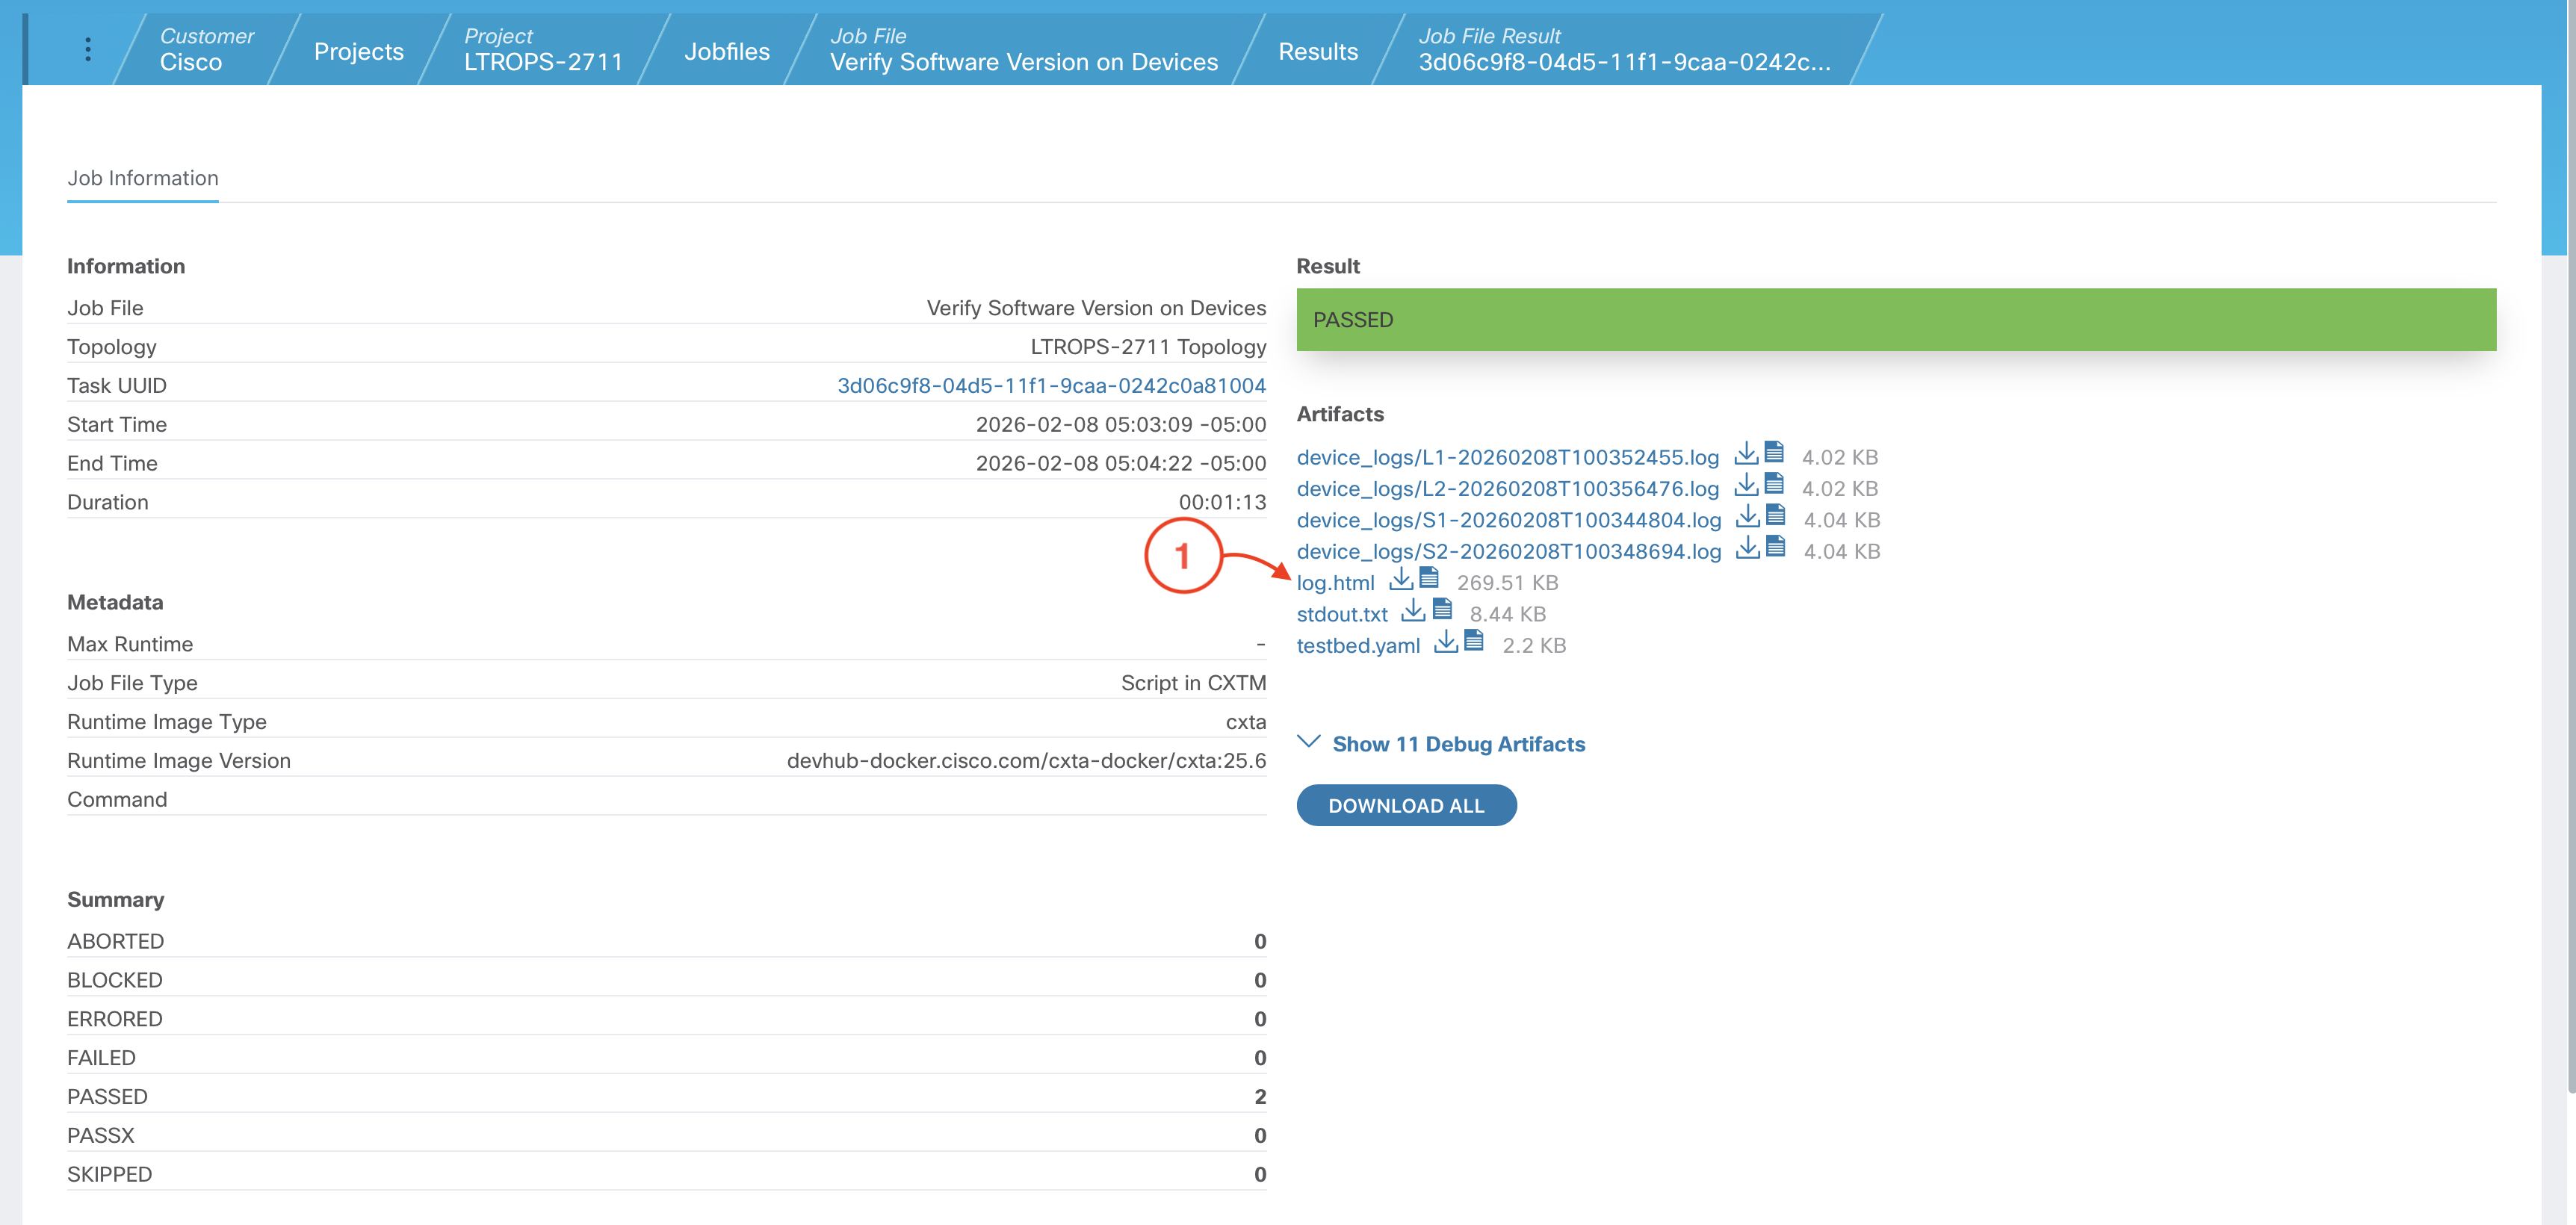Viewport: 2576px width, 1225px height.
Task: Download the log.html artifact
Action: 1401,580
